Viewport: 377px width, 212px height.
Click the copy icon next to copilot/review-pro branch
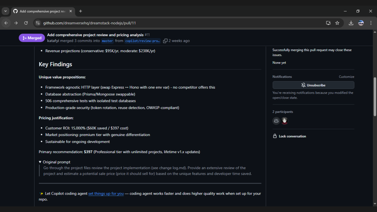tap(165, 41)
